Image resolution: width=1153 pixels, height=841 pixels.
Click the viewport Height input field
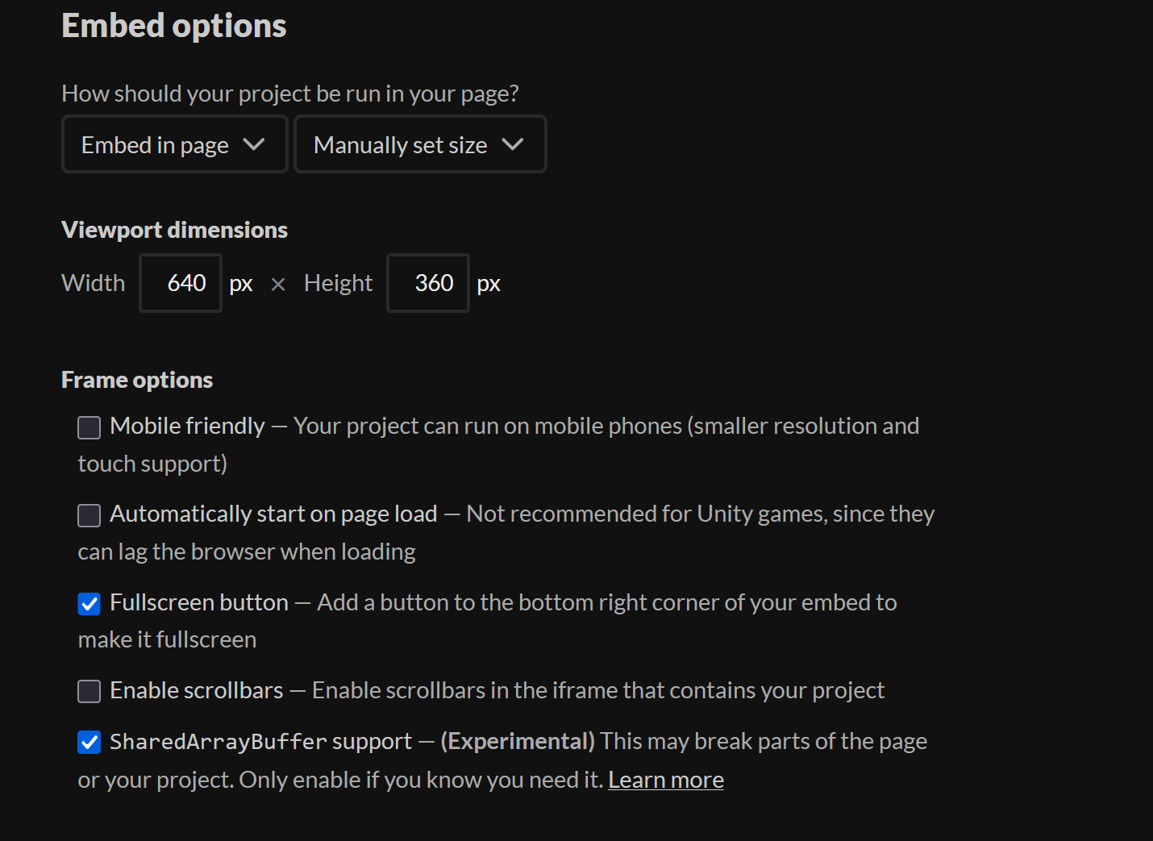pos(428,283)
